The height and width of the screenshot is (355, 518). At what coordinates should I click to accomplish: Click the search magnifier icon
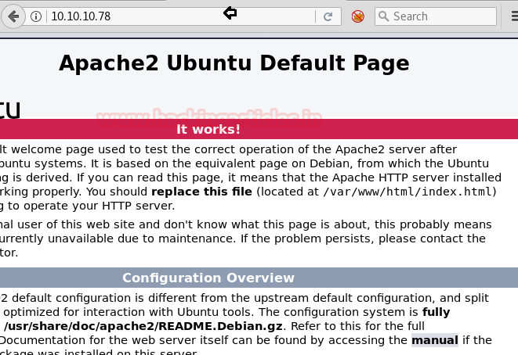(x=383, y=16)
